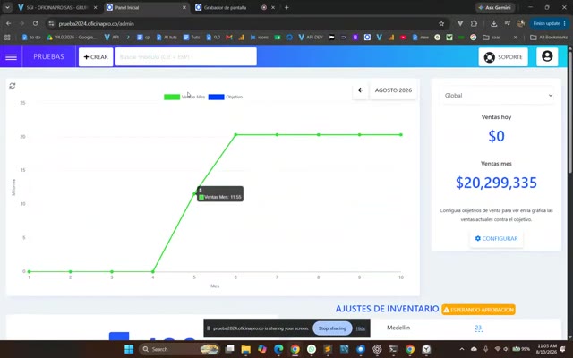Go to previous month with back arrow
The image size is (573, 358).
click(x=360, y=90)
